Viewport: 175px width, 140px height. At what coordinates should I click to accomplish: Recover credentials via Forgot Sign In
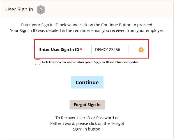87,105
